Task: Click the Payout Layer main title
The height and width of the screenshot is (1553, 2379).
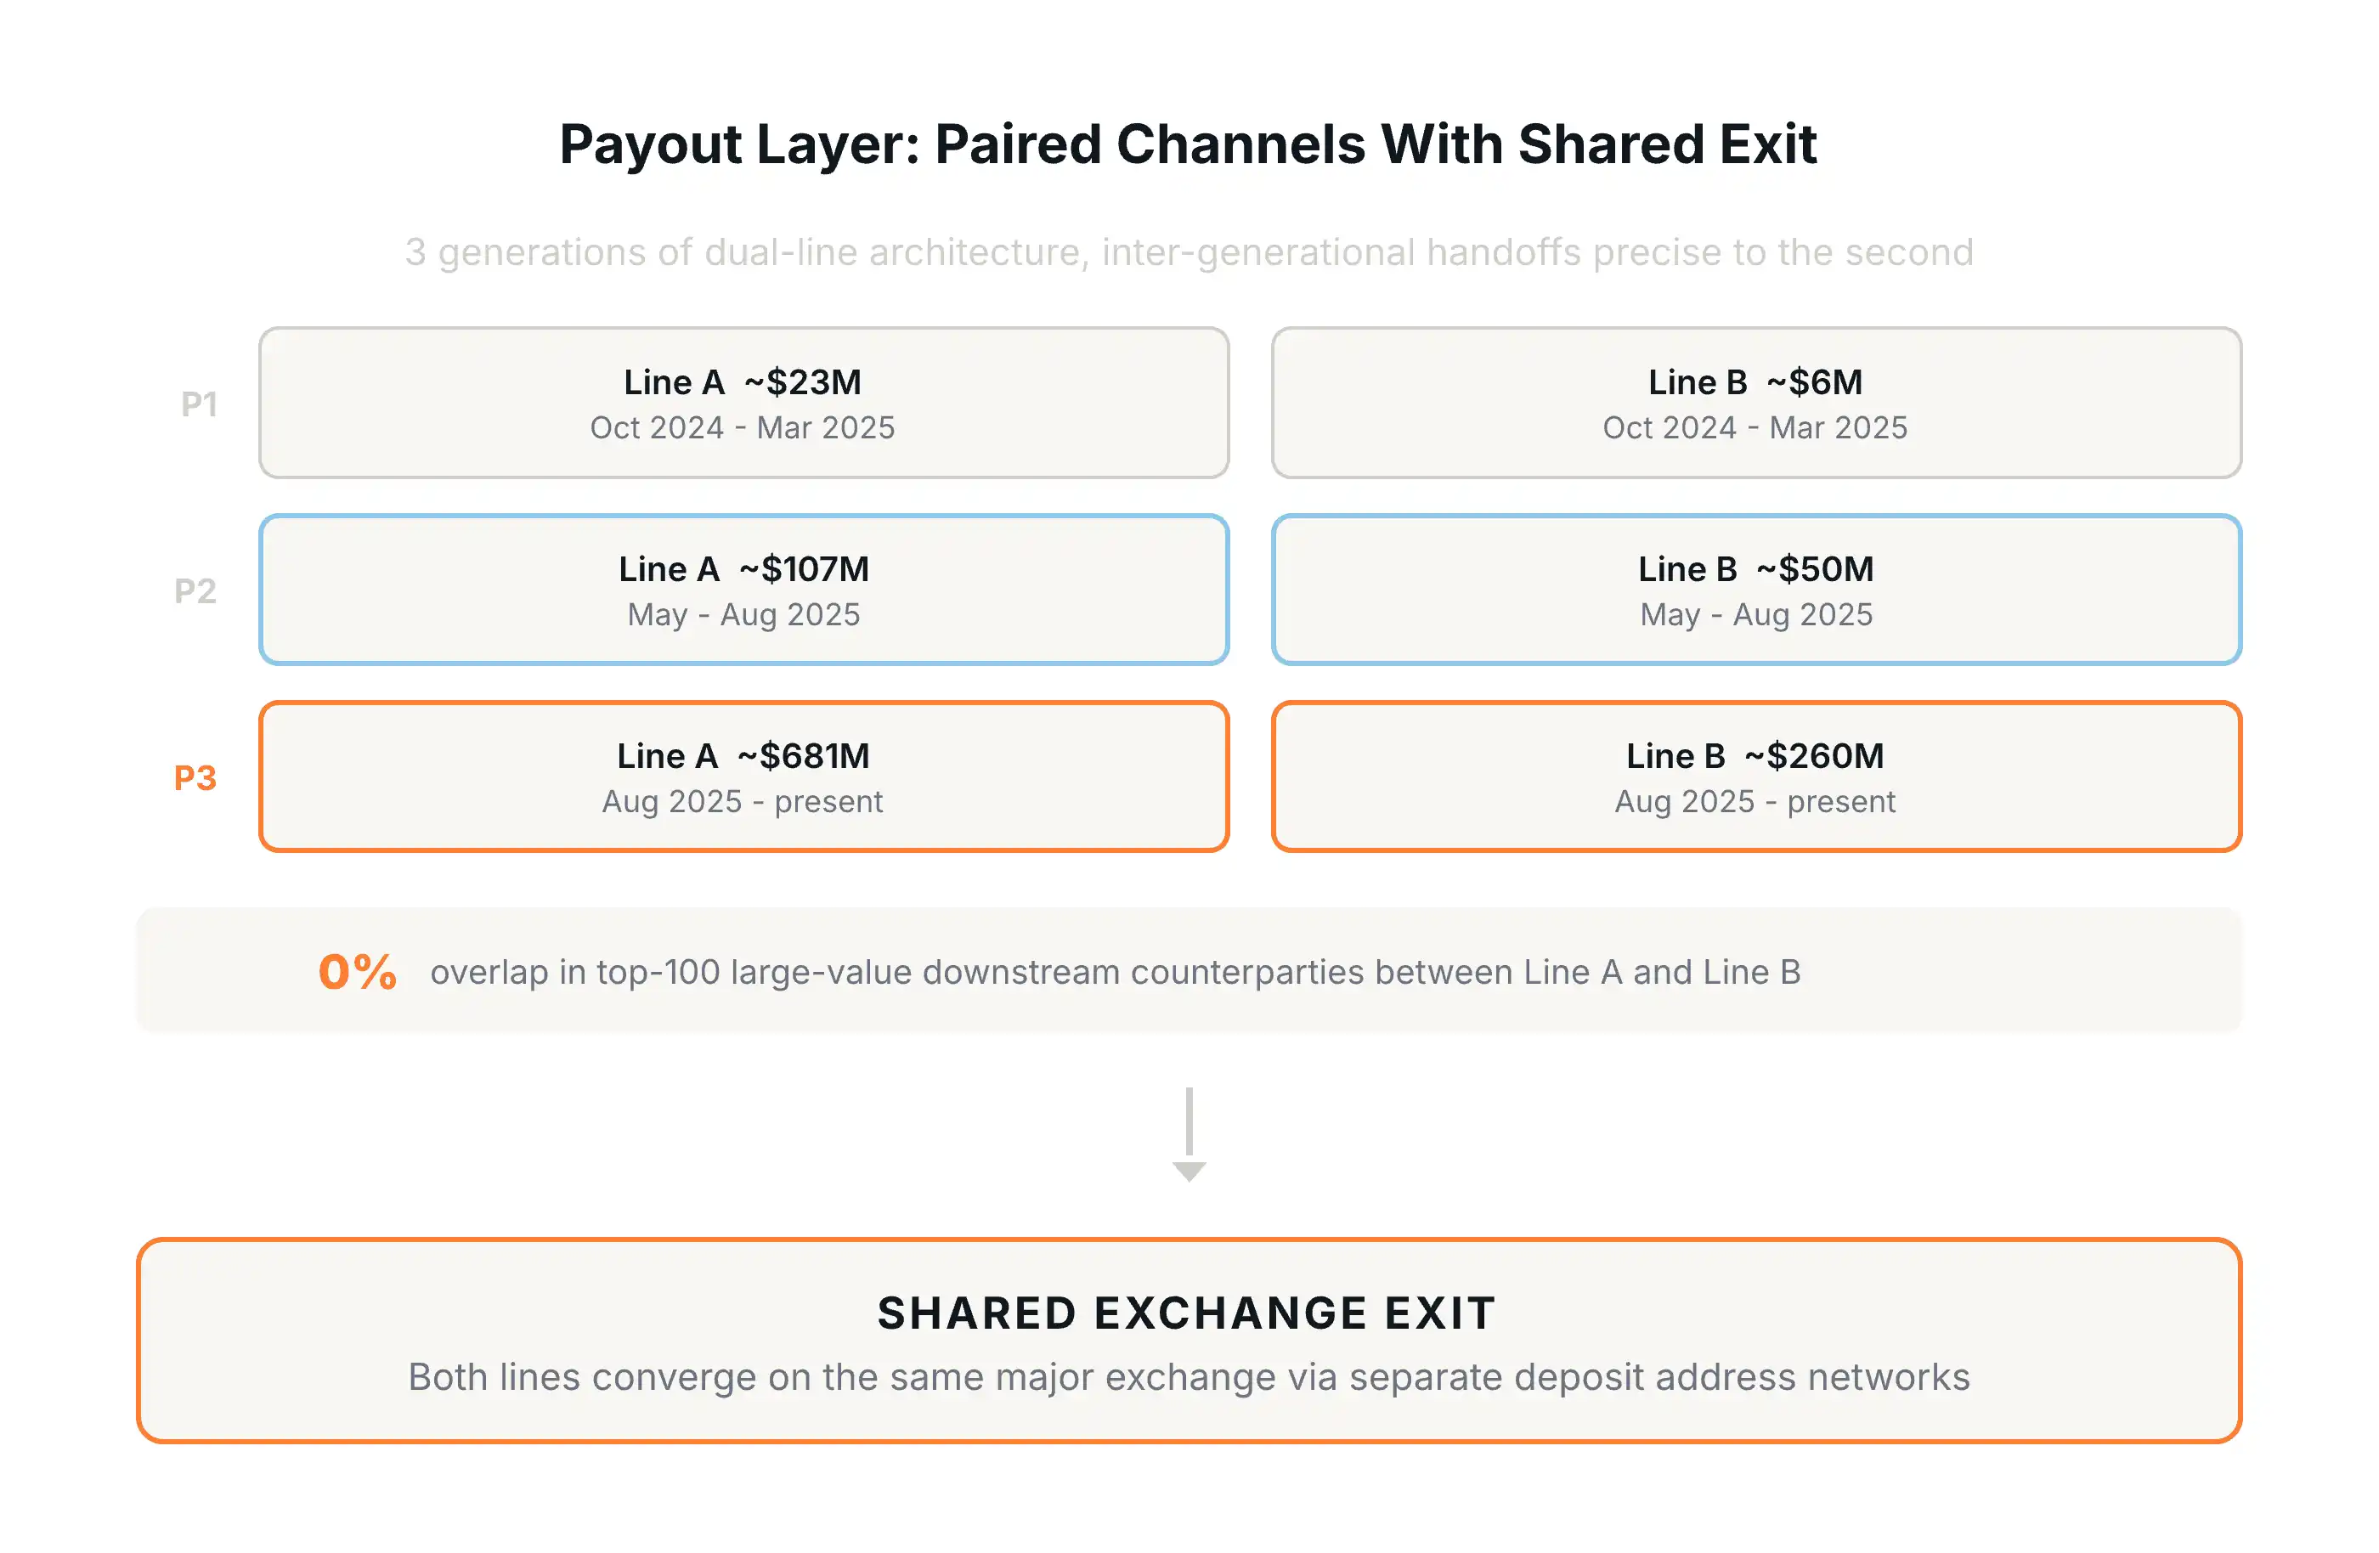Action: pyautogui.click(x=1188, y=144)
